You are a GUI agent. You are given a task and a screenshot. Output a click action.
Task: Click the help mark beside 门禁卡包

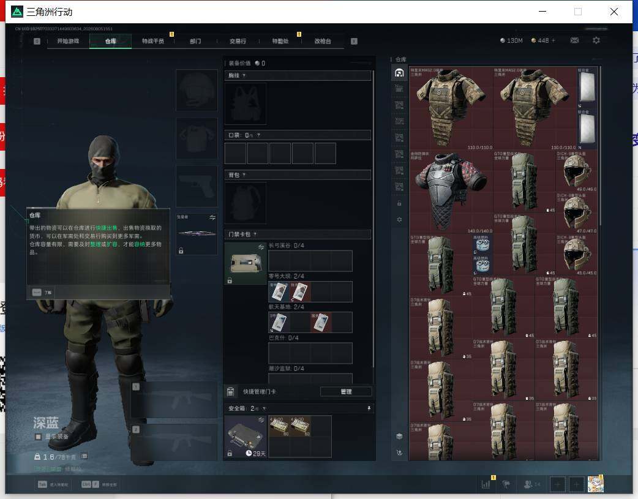pos(255,234)
